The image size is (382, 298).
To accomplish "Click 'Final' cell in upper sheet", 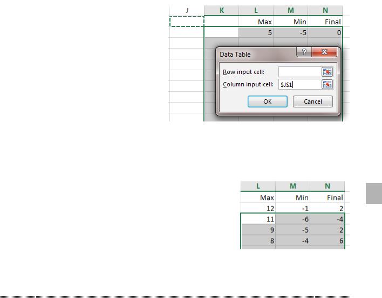I will 325,22.
